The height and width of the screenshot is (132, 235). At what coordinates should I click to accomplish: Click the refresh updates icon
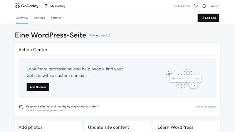21,107
